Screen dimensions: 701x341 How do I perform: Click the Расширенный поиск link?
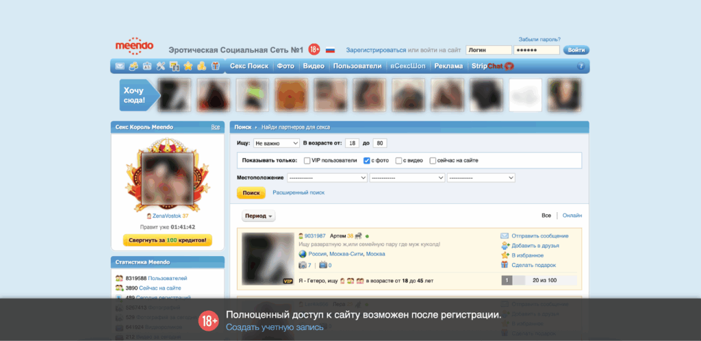(298, 192)
